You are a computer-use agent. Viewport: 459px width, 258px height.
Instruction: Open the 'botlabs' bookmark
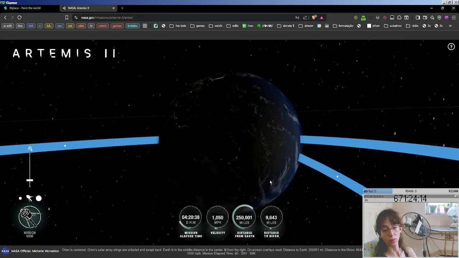click(132, 26)
